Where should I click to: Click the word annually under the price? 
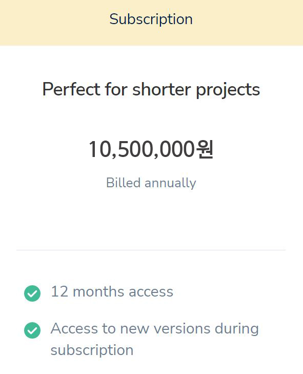click(170, 184)
